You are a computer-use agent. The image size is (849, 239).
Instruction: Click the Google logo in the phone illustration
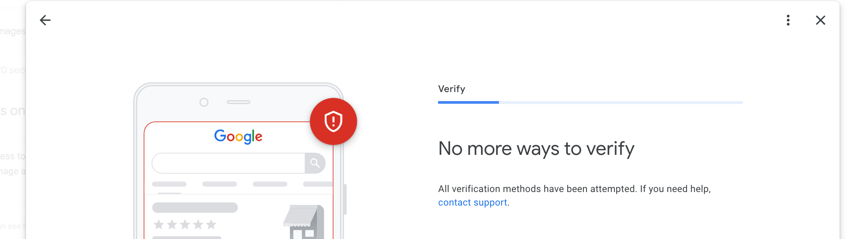click(238, 136)
